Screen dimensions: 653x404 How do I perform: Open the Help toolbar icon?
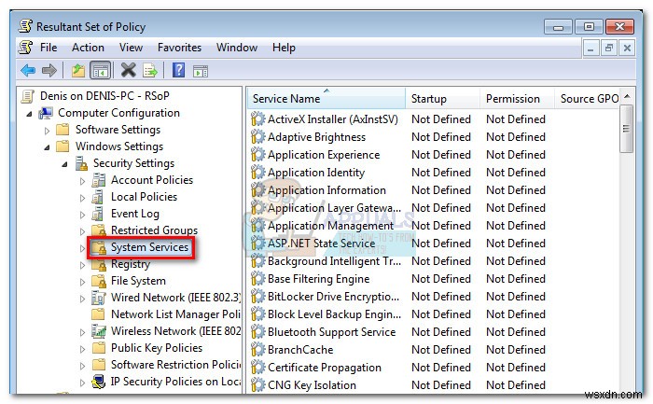tap(177, 70)
